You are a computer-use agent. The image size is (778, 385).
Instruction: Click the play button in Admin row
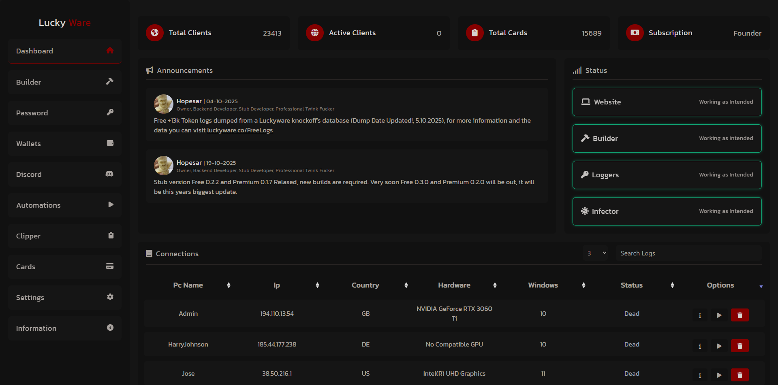click(x=719, y=315)
